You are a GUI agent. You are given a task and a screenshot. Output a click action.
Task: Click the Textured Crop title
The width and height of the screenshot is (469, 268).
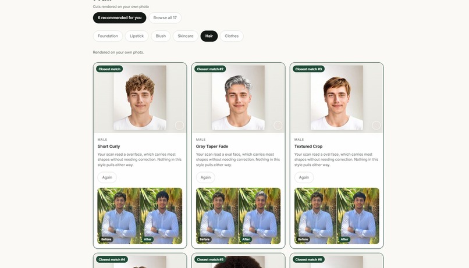coord(308,146)
